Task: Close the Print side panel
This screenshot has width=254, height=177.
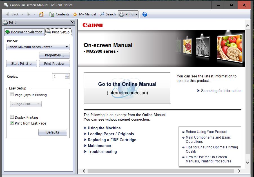Action: 72,22
